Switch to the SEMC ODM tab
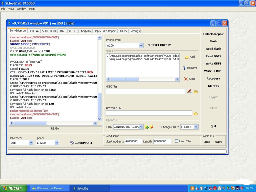 [x=49, y=31]
